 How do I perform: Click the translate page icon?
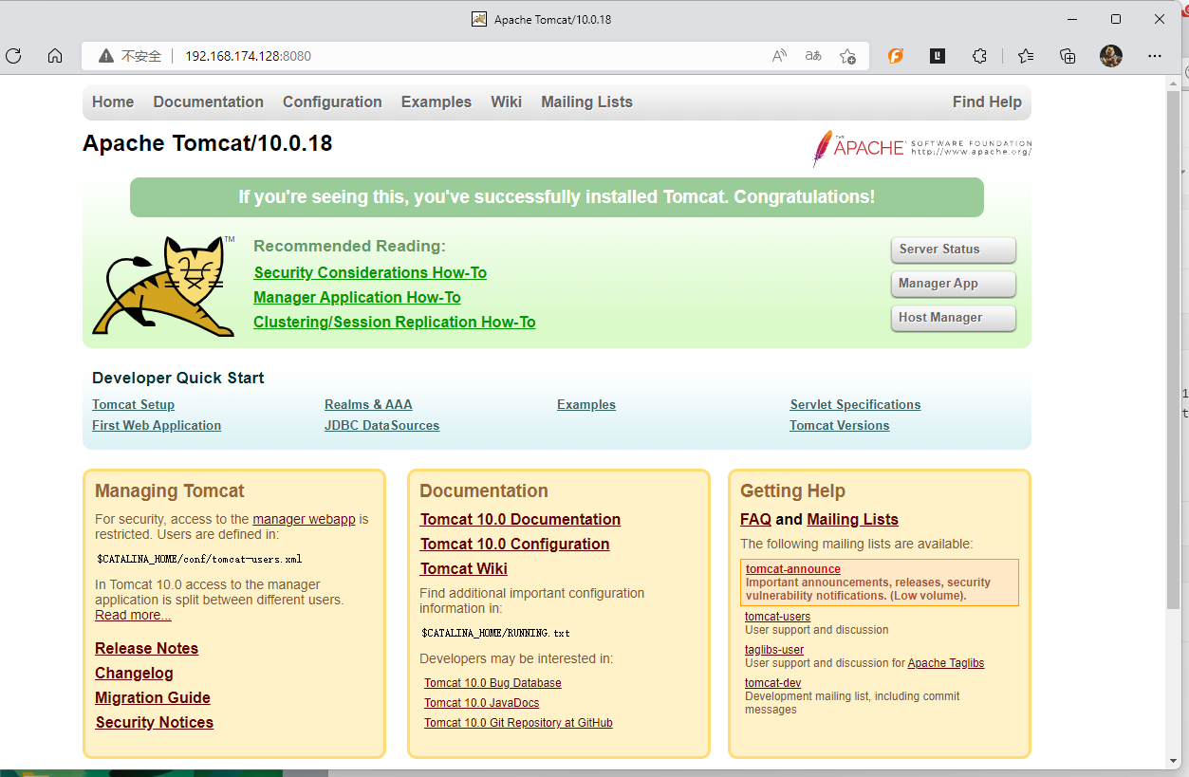(x=813, y=56)
